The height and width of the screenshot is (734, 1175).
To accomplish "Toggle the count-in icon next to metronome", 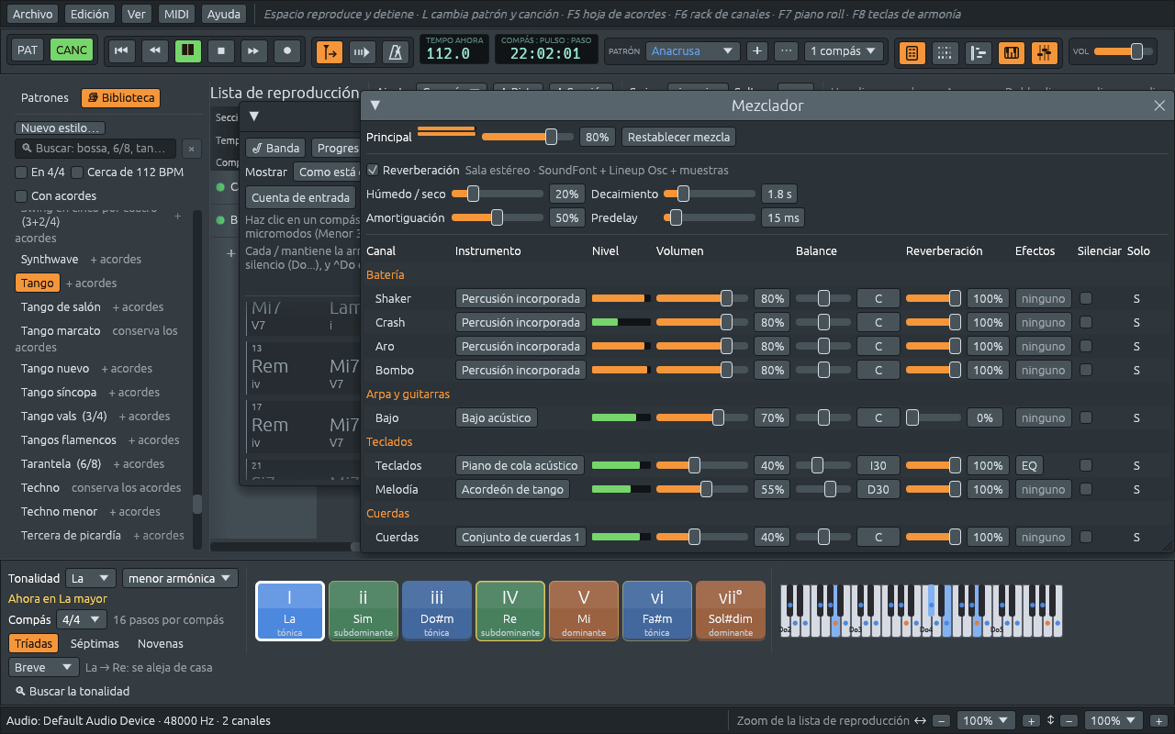I will (x=363, y=52).
